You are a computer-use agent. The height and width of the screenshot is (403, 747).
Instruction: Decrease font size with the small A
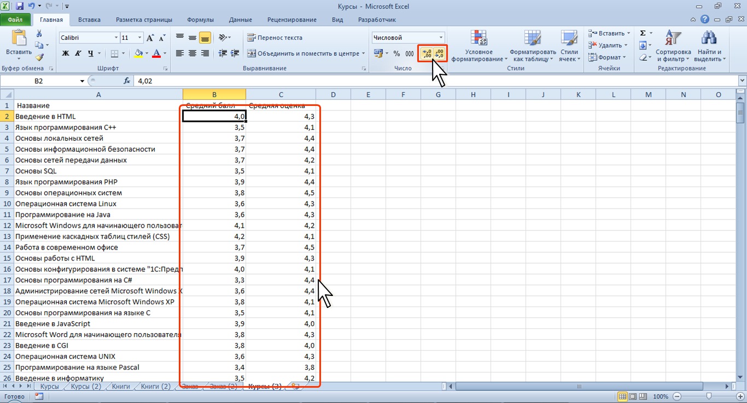pyautogui.click(x=161, y=38)
